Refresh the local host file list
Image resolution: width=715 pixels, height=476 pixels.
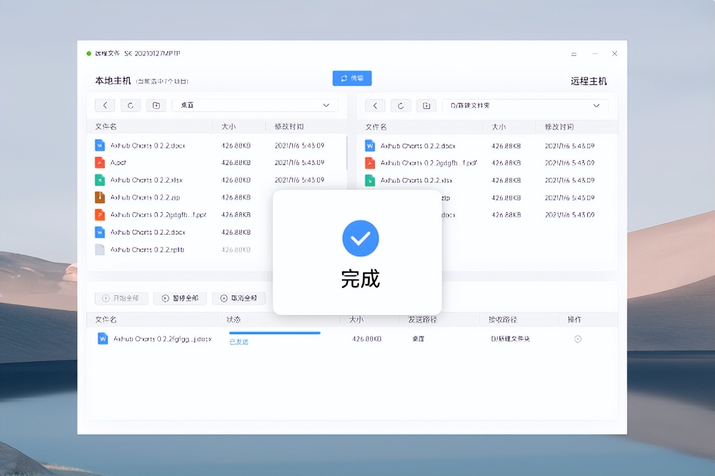coord(130,105)
